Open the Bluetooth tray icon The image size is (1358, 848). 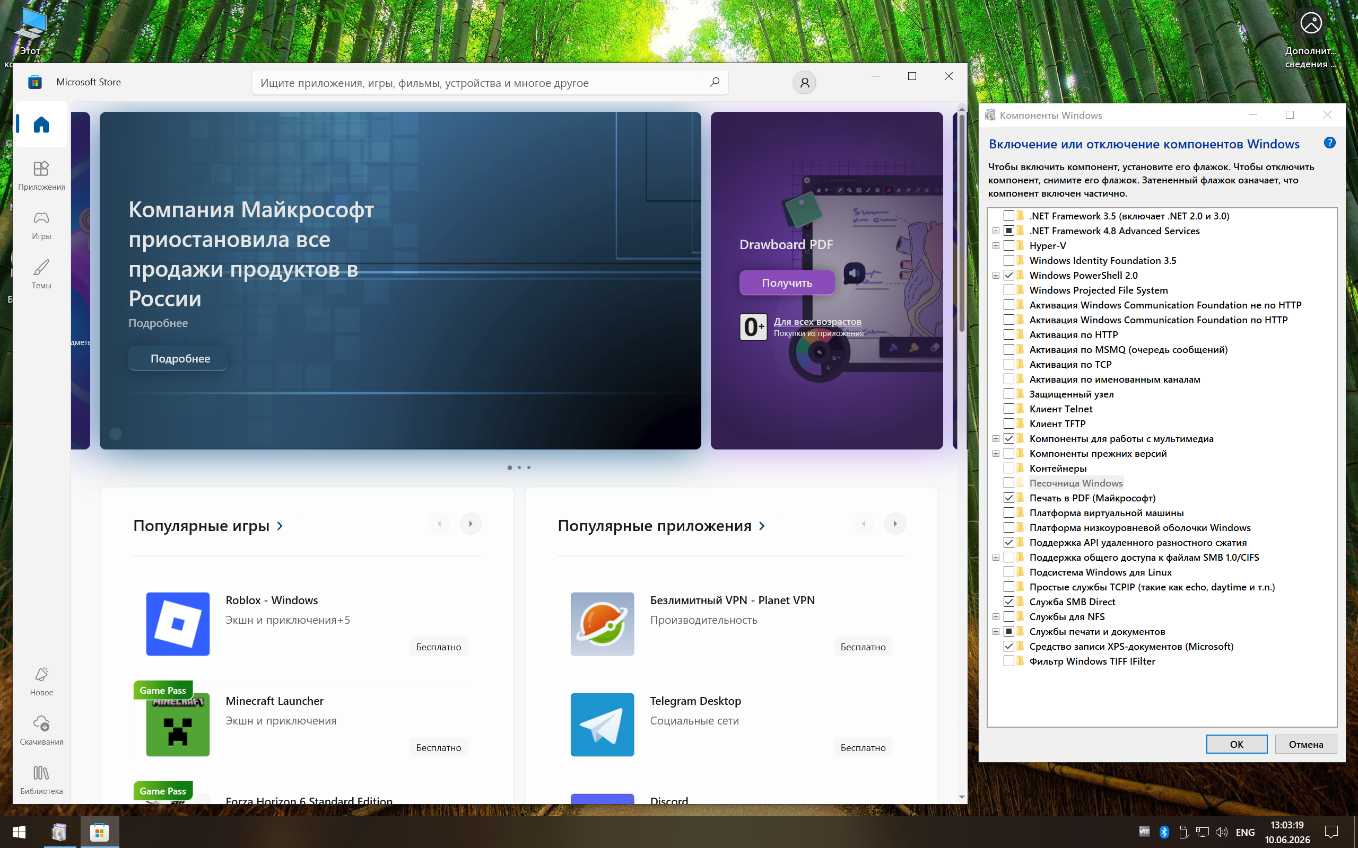1164,832
